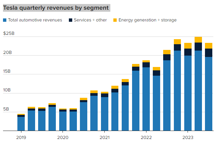Click the bar directly above the 2022 tick
The width and height of the screenshot is (217, 141).
[146, 95]
